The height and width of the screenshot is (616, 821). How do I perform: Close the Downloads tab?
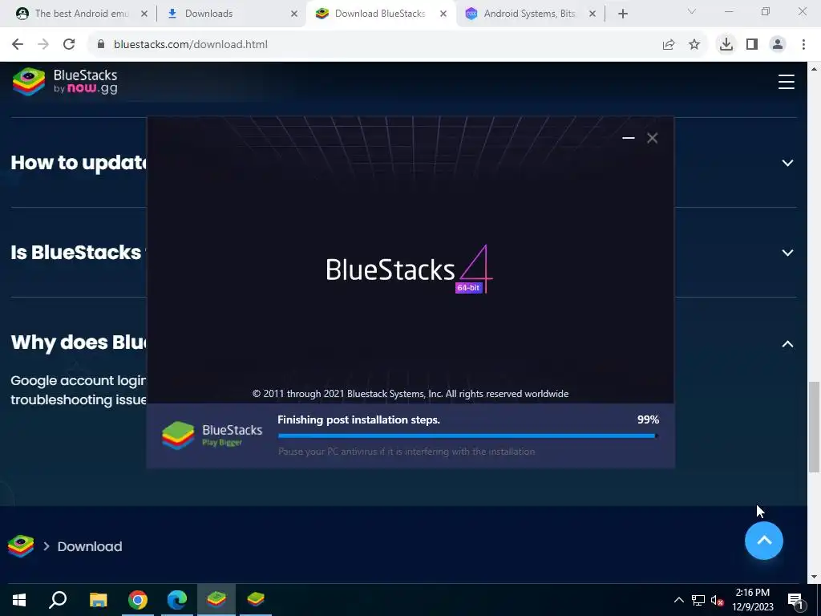click(x=294, y=14)
